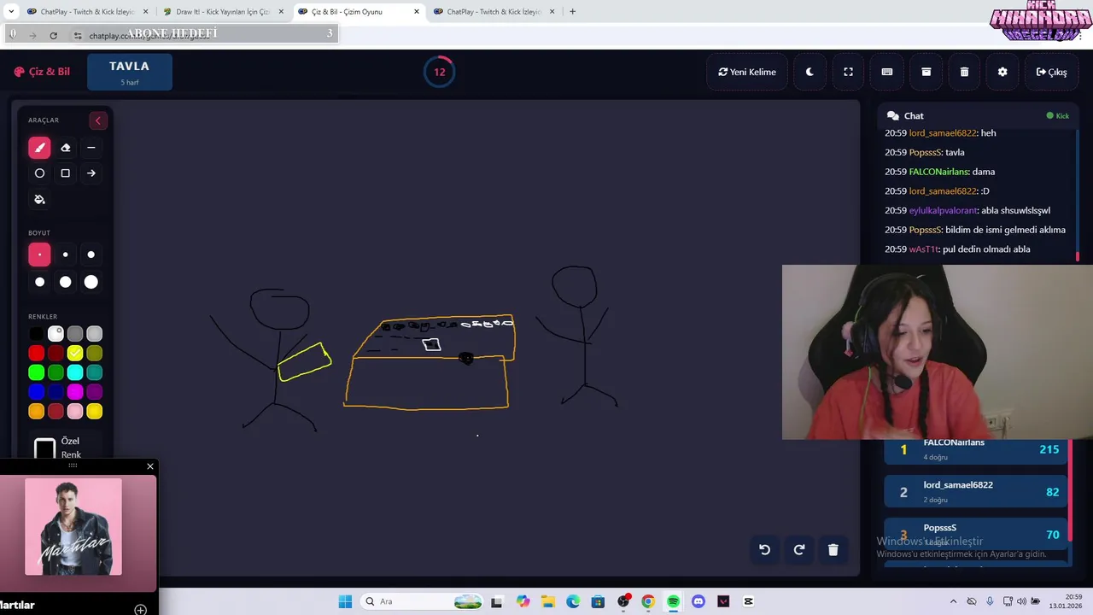1093x615 pixels.
Task: Redo the drawing stroke
Action: point(799,550)
